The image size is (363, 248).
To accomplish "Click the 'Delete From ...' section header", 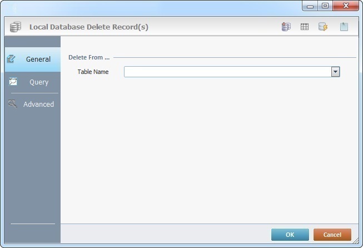I will [x=88, y=57].
